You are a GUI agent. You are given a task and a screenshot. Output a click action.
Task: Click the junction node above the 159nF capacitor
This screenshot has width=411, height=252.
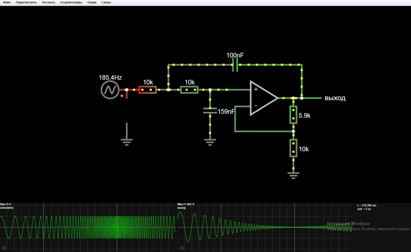click(210, 90)
